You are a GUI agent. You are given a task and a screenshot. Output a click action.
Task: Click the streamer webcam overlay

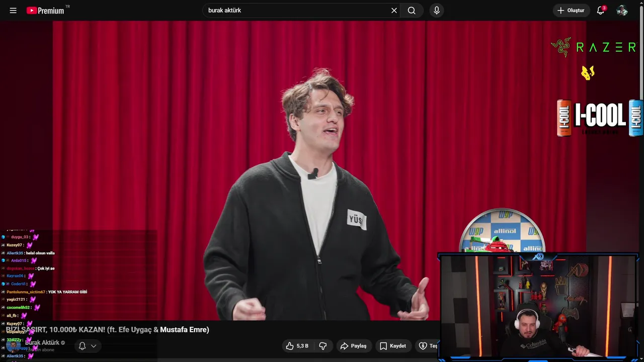tap(538, 308)
